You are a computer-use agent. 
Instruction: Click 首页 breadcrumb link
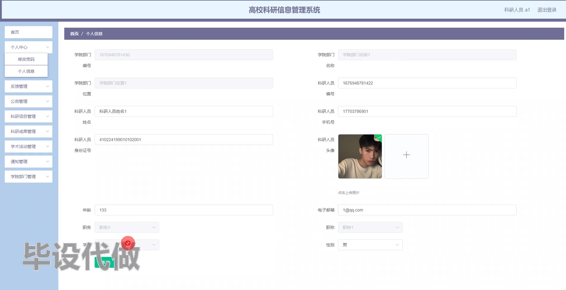pyautogui.click(x=74, y=34)
